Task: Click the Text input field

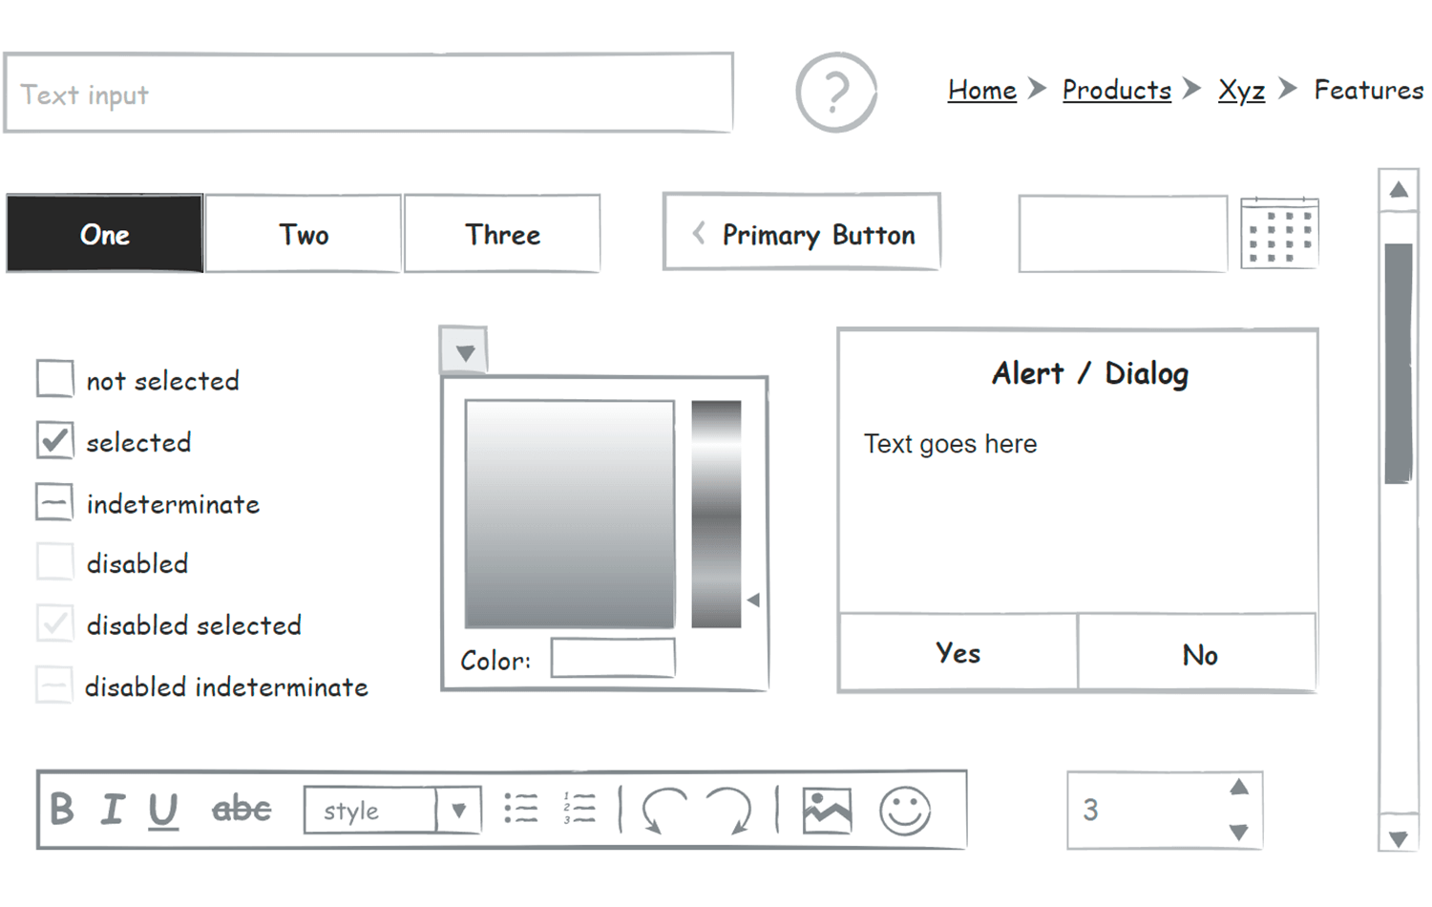Action: click(x=369, y=93)
